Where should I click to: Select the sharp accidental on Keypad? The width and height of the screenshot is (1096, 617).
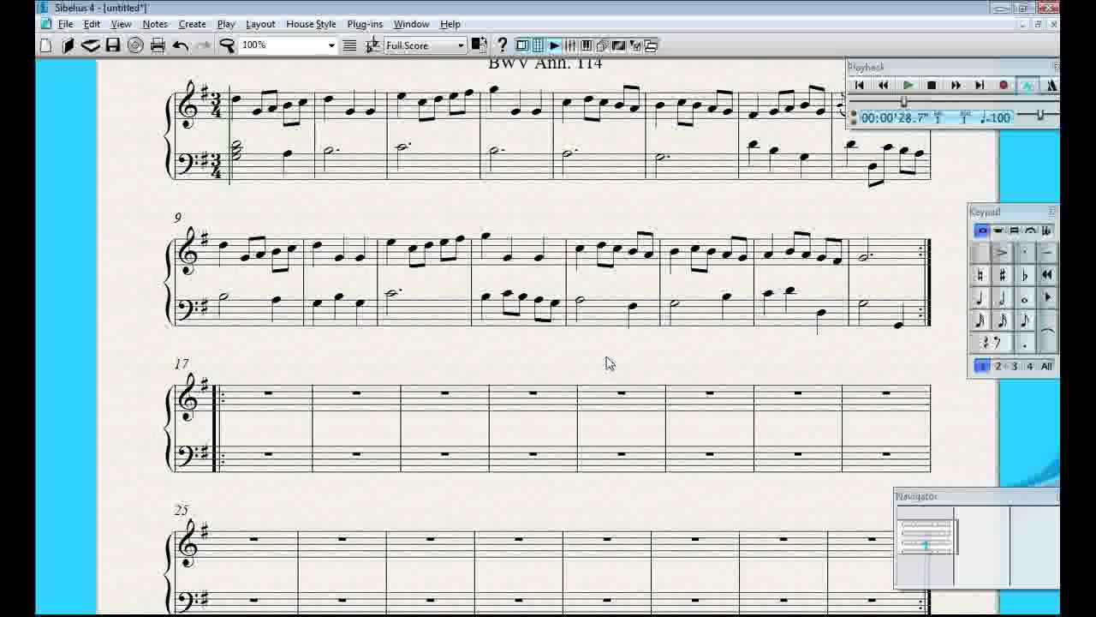point(1003,275)
